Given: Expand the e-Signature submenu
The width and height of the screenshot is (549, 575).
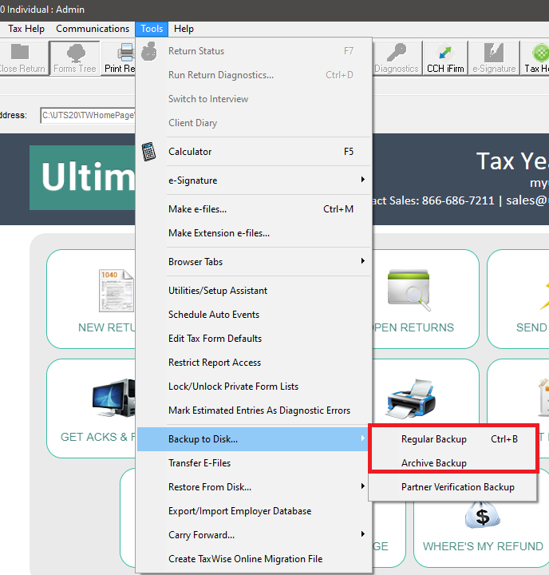Looking at the screenshot, I should pos(254,180).
